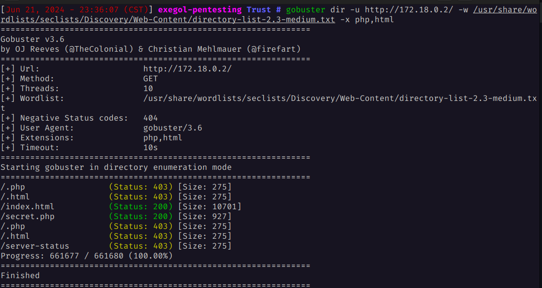Click the [+] Extensions: label

37,138
